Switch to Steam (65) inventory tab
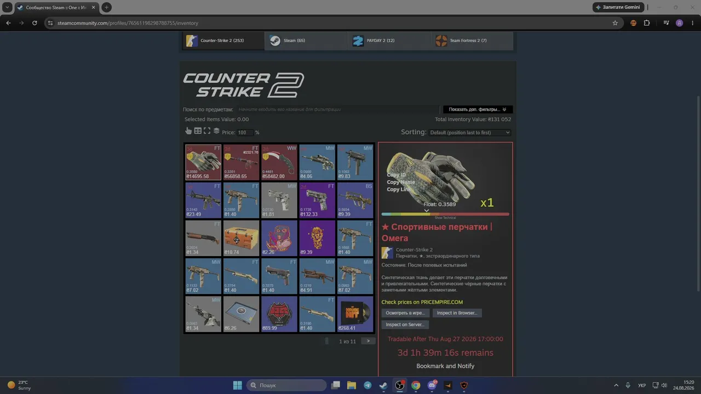The image size is (701, 394). 306,40
